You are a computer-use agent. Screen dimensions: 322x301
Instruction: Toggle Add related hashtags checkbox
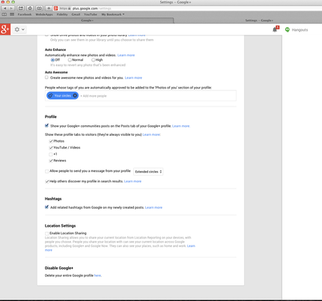[46, 207]
